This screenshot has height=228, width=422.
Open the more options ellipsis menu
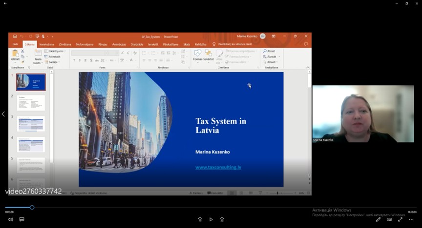coord(411,220)
